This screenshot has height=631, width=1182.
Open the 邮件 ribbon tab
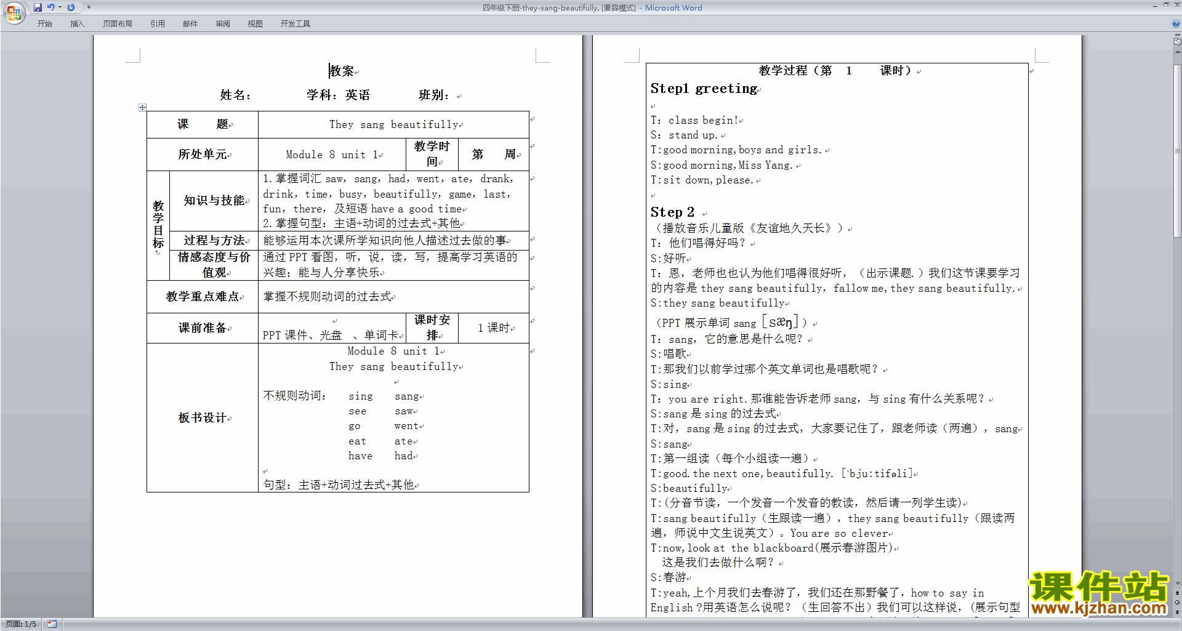click(x=190, y=24)
